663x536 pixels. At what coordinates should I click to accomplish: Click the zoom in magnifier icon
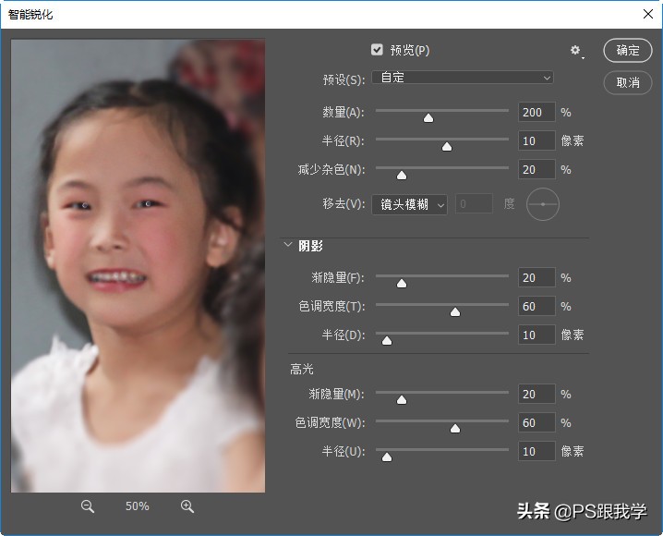(x=187, y=506)
